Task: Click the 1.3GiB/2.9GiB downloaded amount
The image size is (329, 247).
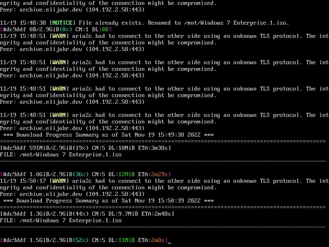Action: 51,214
